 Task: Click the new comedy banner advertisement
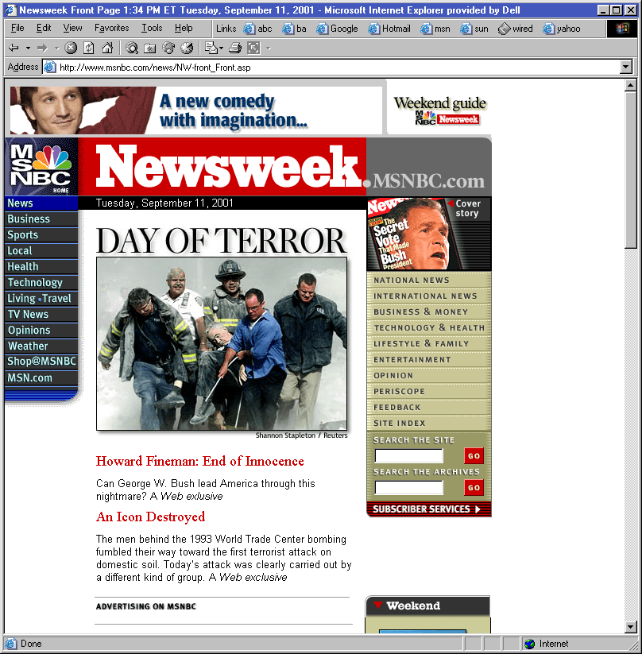(x=196, y=110)
